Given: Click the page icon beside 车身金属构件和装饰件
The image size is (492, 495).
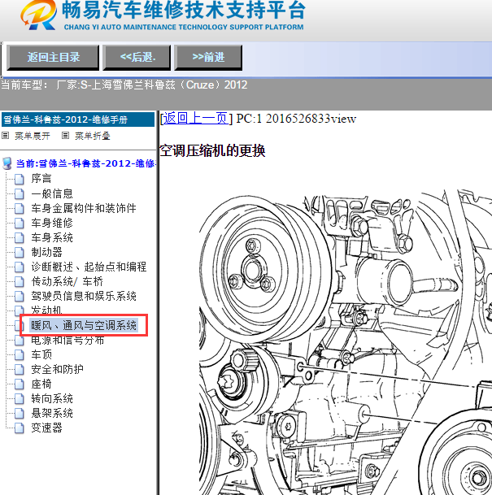Looking at the screenshot, I should point(20,209).
